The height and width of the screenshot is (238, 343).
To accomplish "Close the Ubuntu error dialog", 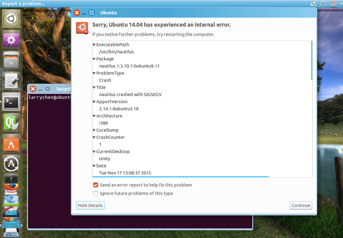I will click(x=77, y=13).
